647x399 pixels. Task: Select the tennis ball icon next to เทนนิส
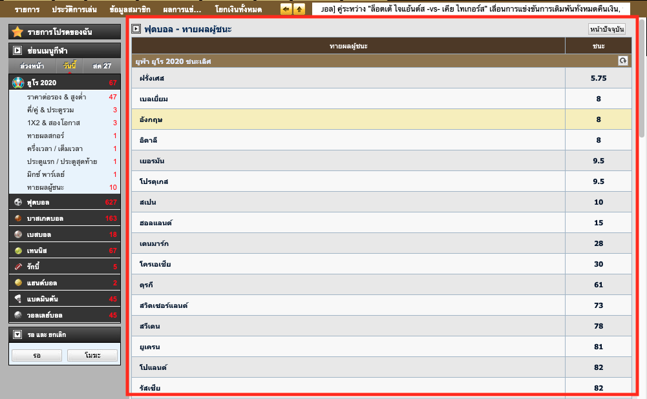point(18,251)
